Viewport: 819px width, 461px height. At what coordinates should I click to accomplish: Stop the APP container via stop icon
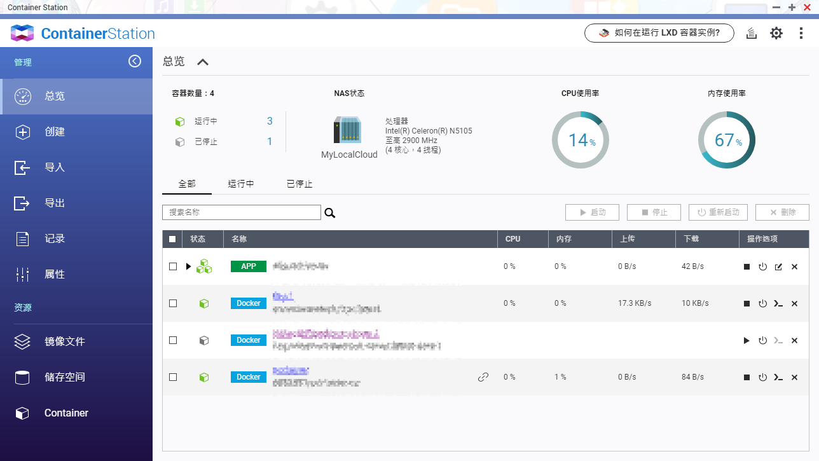point(747,266)
